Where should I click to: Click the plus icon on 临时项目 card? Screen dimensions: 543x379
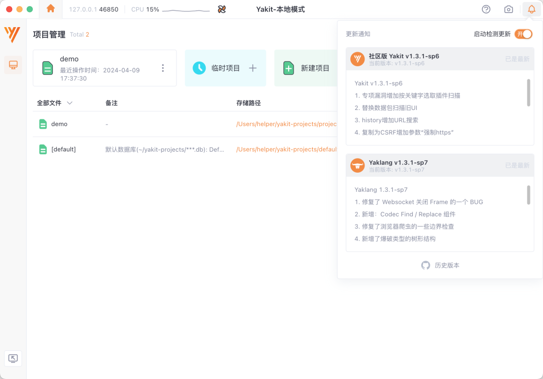(252, 68)
